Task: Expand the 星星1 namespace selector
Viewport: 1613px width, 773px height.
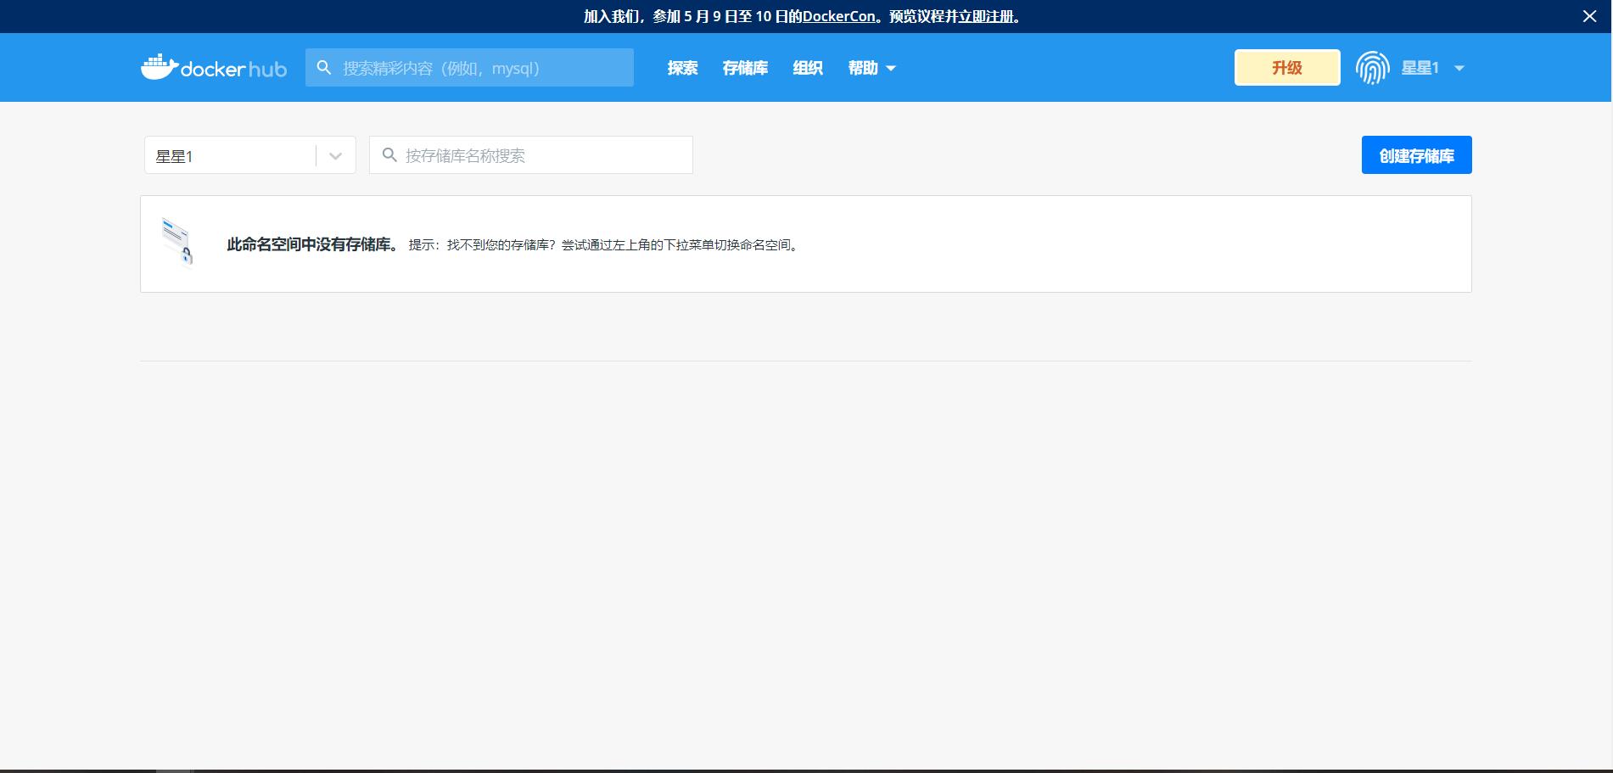Action: coord(250,155)
